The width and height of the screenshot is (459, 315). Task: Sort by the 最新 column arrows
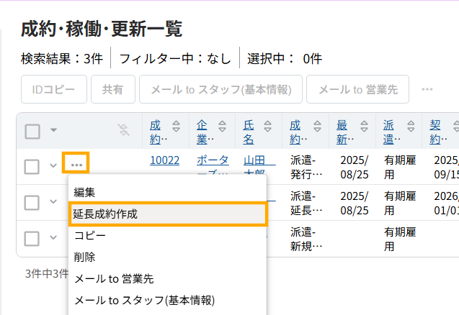(364, 130)
